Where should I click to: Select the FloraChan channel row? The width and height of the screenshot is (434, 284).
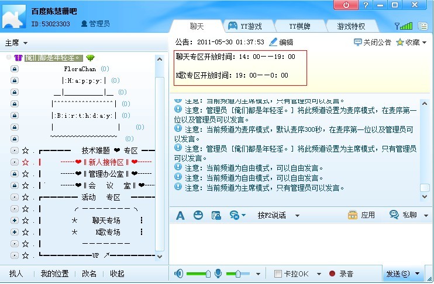(80, 69)
